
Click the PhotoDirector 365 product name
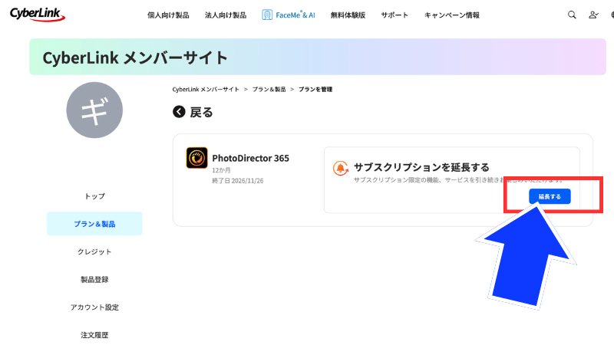[251, 158]
